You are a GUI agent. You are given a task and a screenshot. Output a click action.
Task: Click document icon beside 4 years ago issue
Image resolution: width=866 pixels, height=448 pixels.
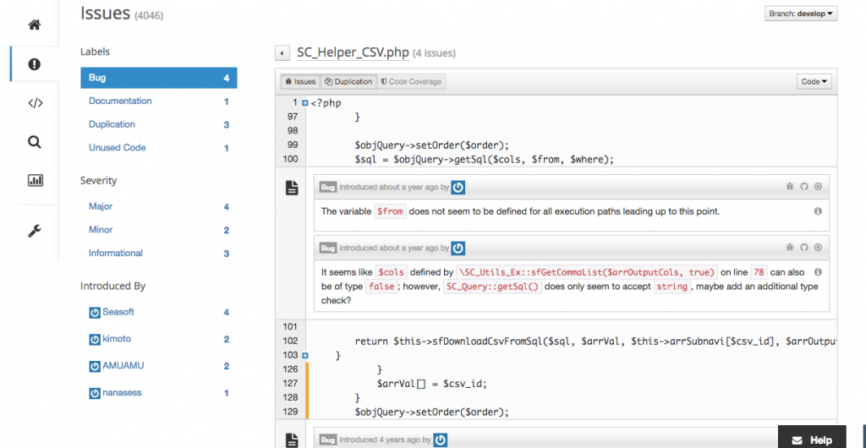[292, 440]
